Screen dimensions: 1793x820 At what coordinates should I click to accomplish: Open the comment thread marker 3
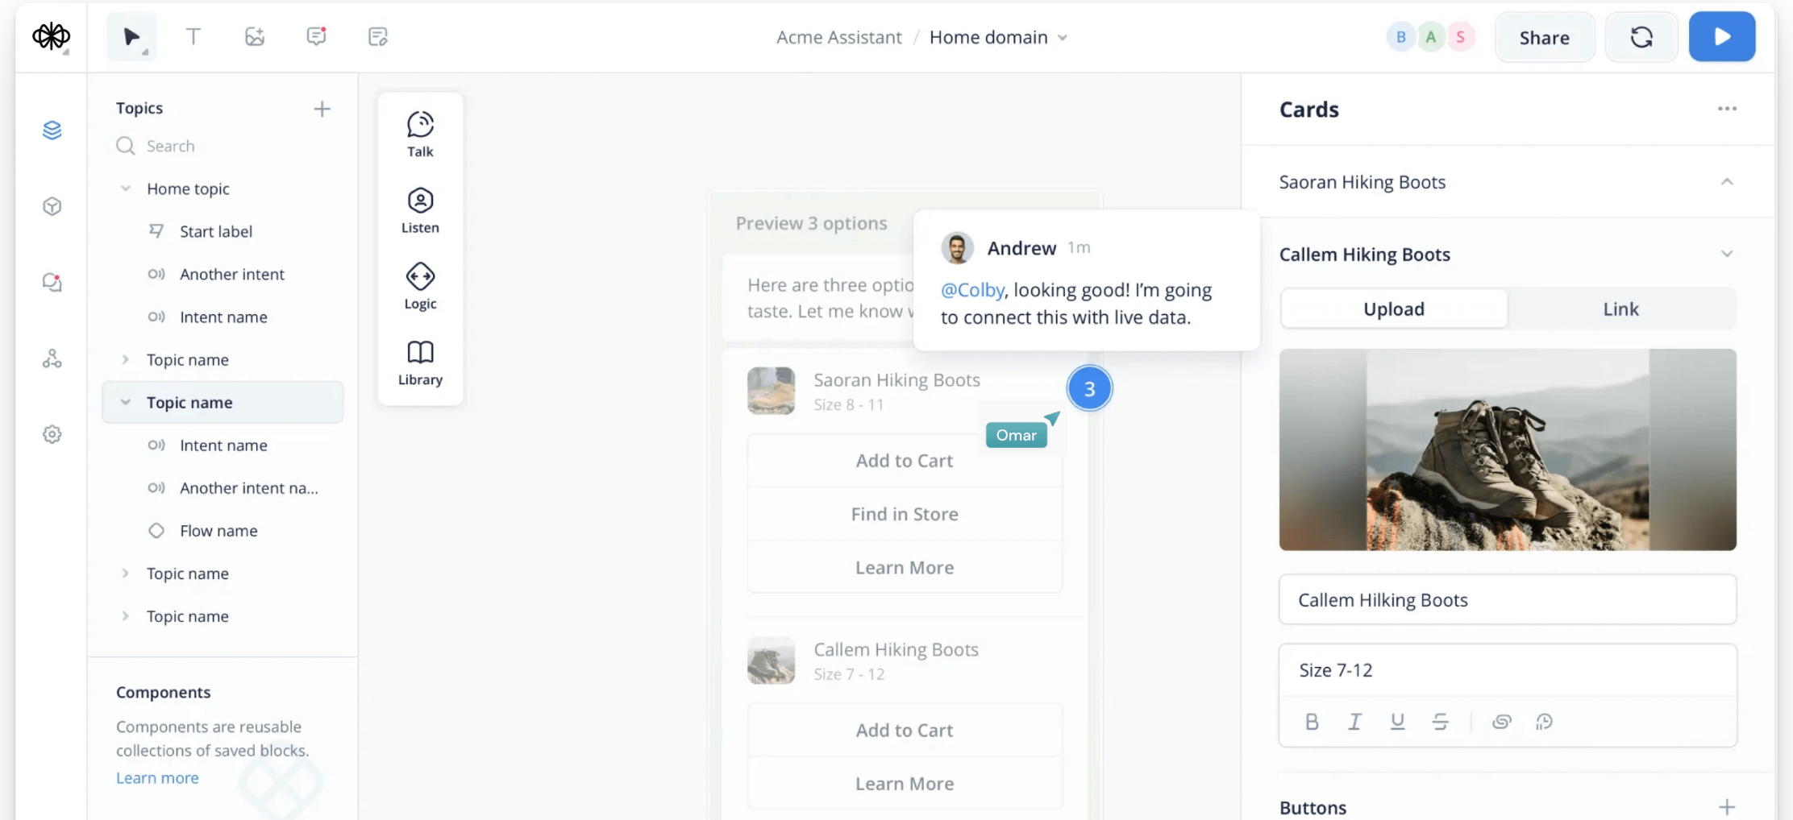point(1089,388)
